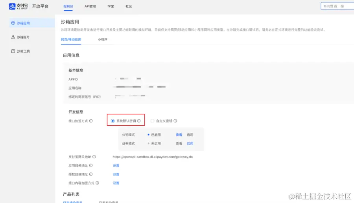Click info icon beside 系统默认密钥

[139, 121]
